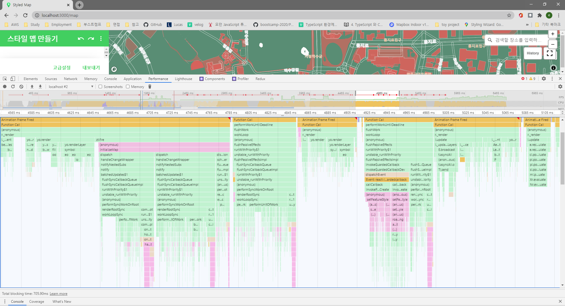Load a profile file
Viewport: 565px width, 306px height.
coord(32,87)
